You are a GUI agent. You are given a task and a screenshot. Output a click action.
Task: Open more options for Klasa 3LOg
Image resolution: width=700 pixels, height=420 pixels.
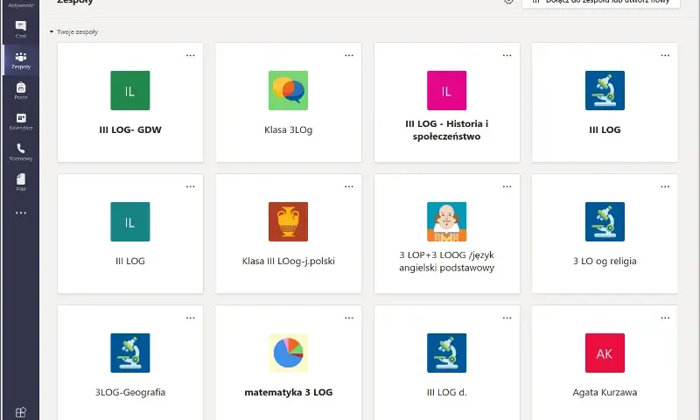pyautogui.click(x=348, y=55)
